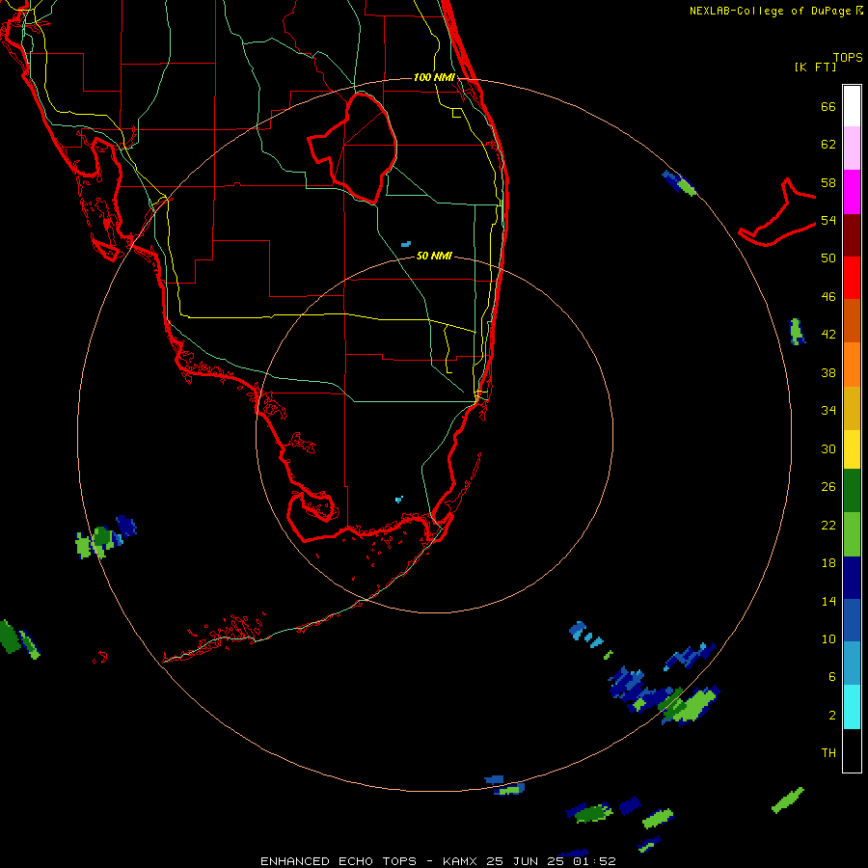Image resolution: width=868 pixels, height=868 pixels.
Task: Click the ENHANCED ECHO TOPS caption text
Action: coord(339,861)
